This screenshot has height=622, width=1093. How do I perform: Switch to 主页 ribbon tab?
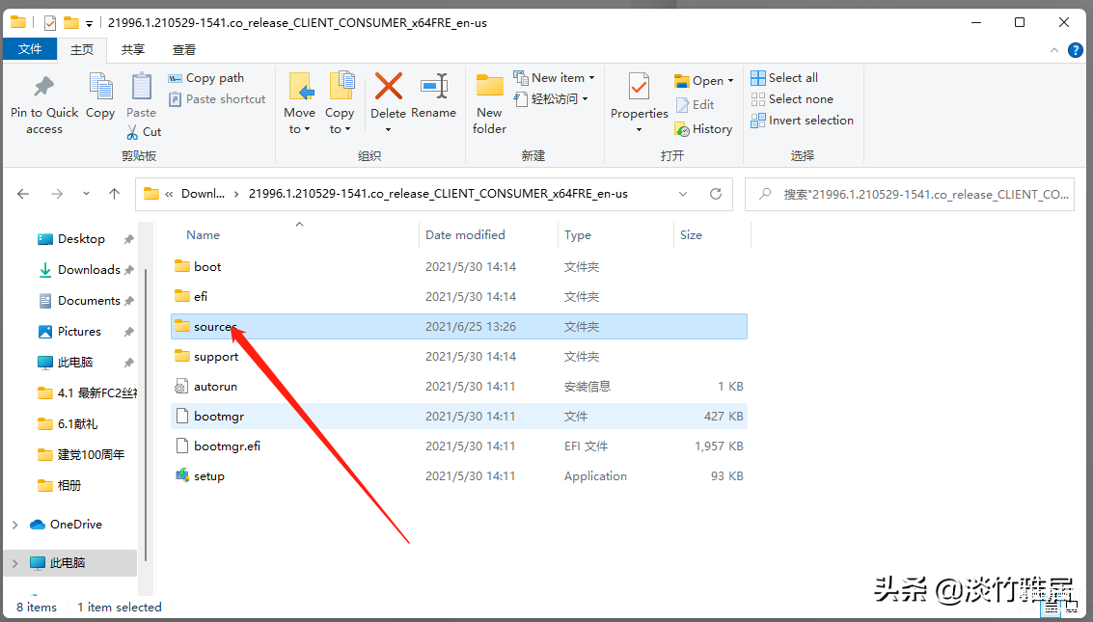click(82, 49)
